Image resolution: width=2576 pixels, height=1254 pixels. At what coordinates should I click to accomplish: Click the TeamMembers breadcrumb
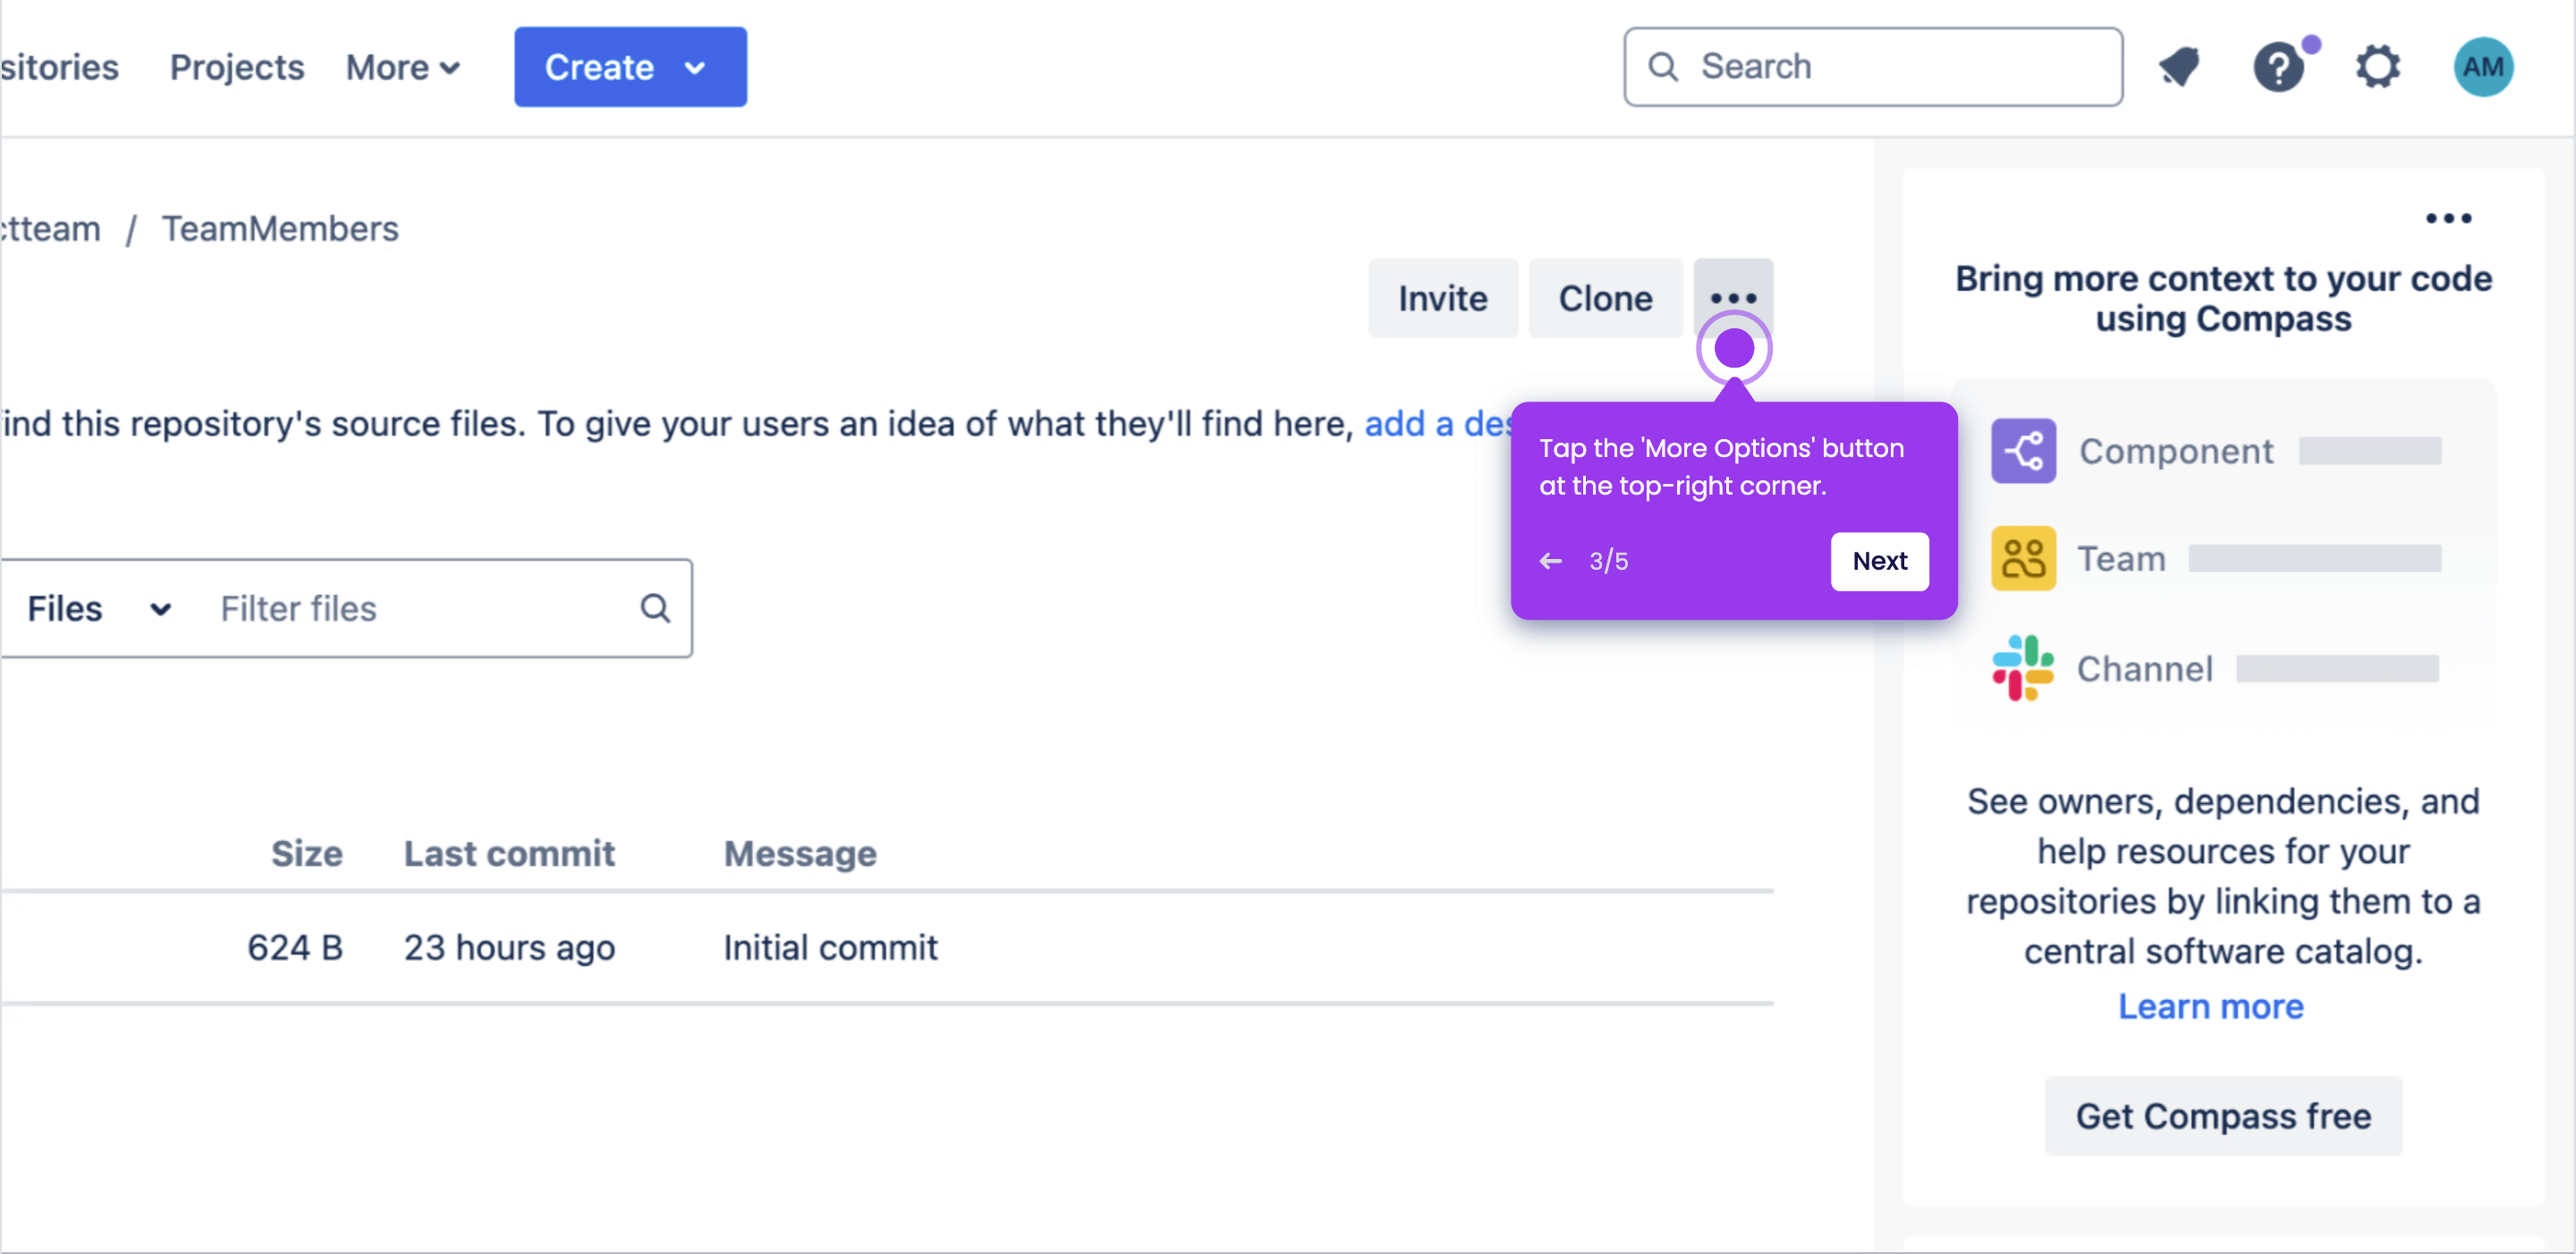click(280, 229)
